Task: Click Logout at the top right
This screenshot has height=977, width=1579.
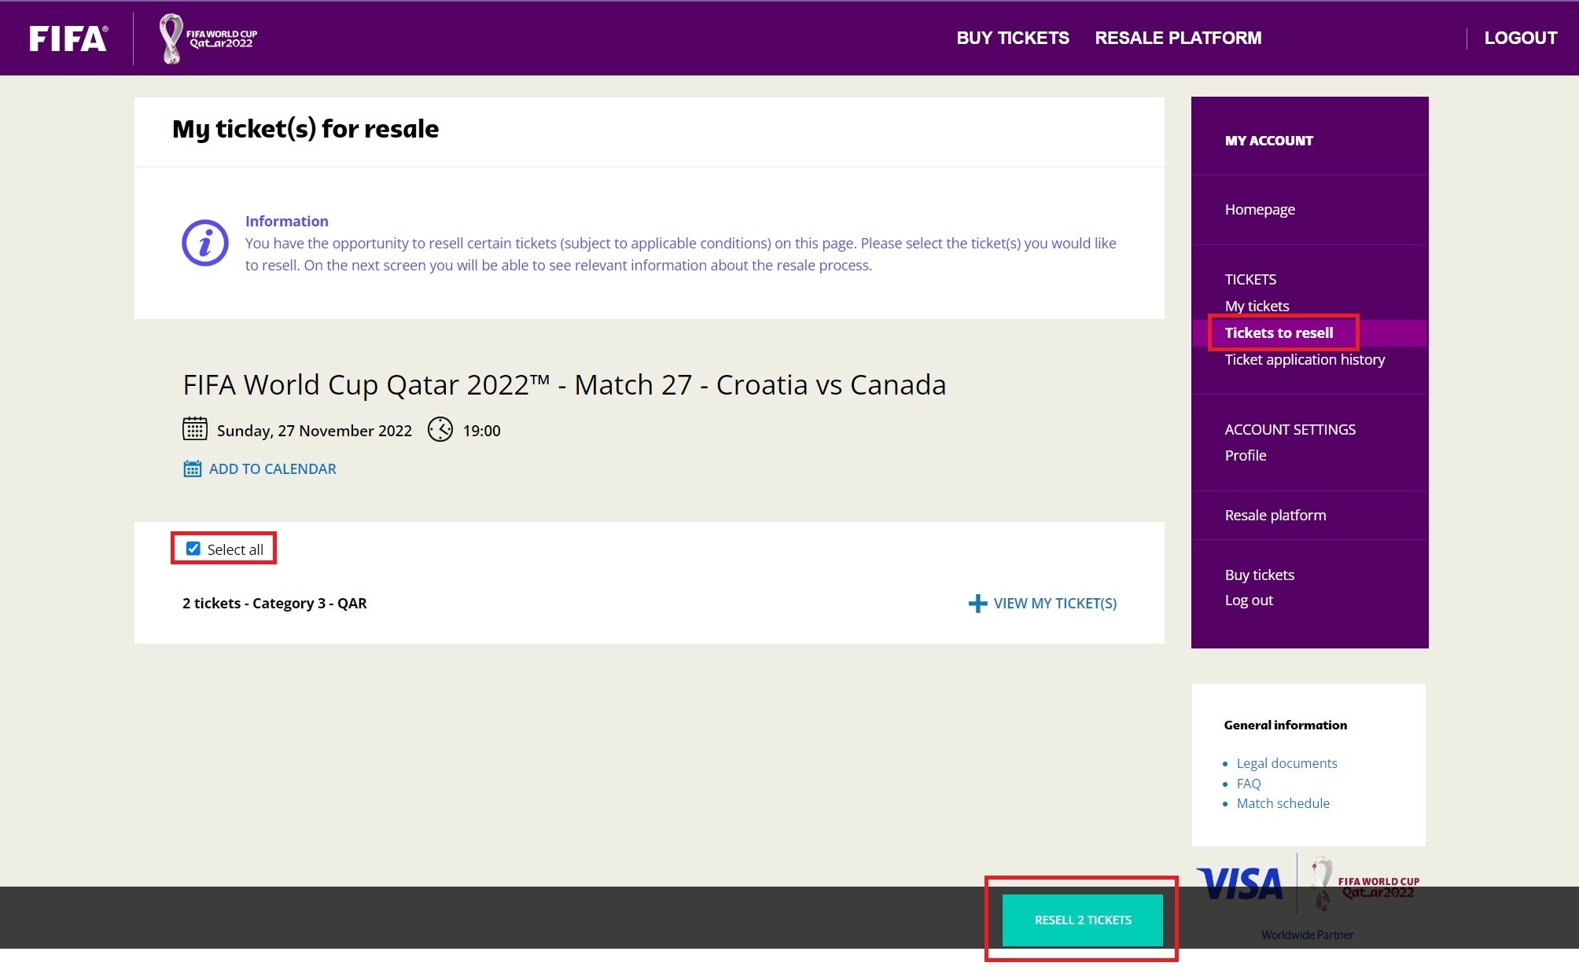Action: (x=1520, y=37)
